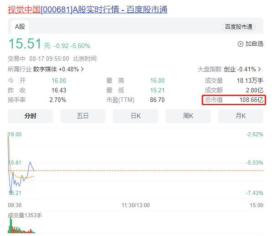Viewport: 272px width, 236px height.
Task: Open the 创业 index link
Action: [230, 69]
